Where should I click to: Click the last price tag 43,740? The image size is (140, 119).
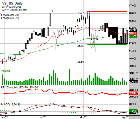tap(133, 30)
